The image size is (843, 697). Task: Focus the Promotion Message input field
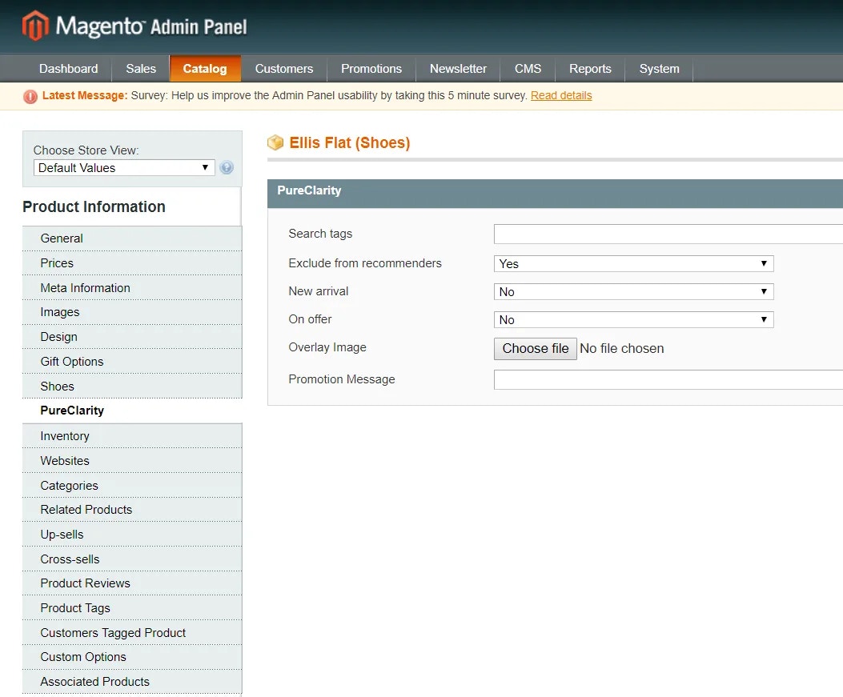pyautogui.click(x=668, y=379)
